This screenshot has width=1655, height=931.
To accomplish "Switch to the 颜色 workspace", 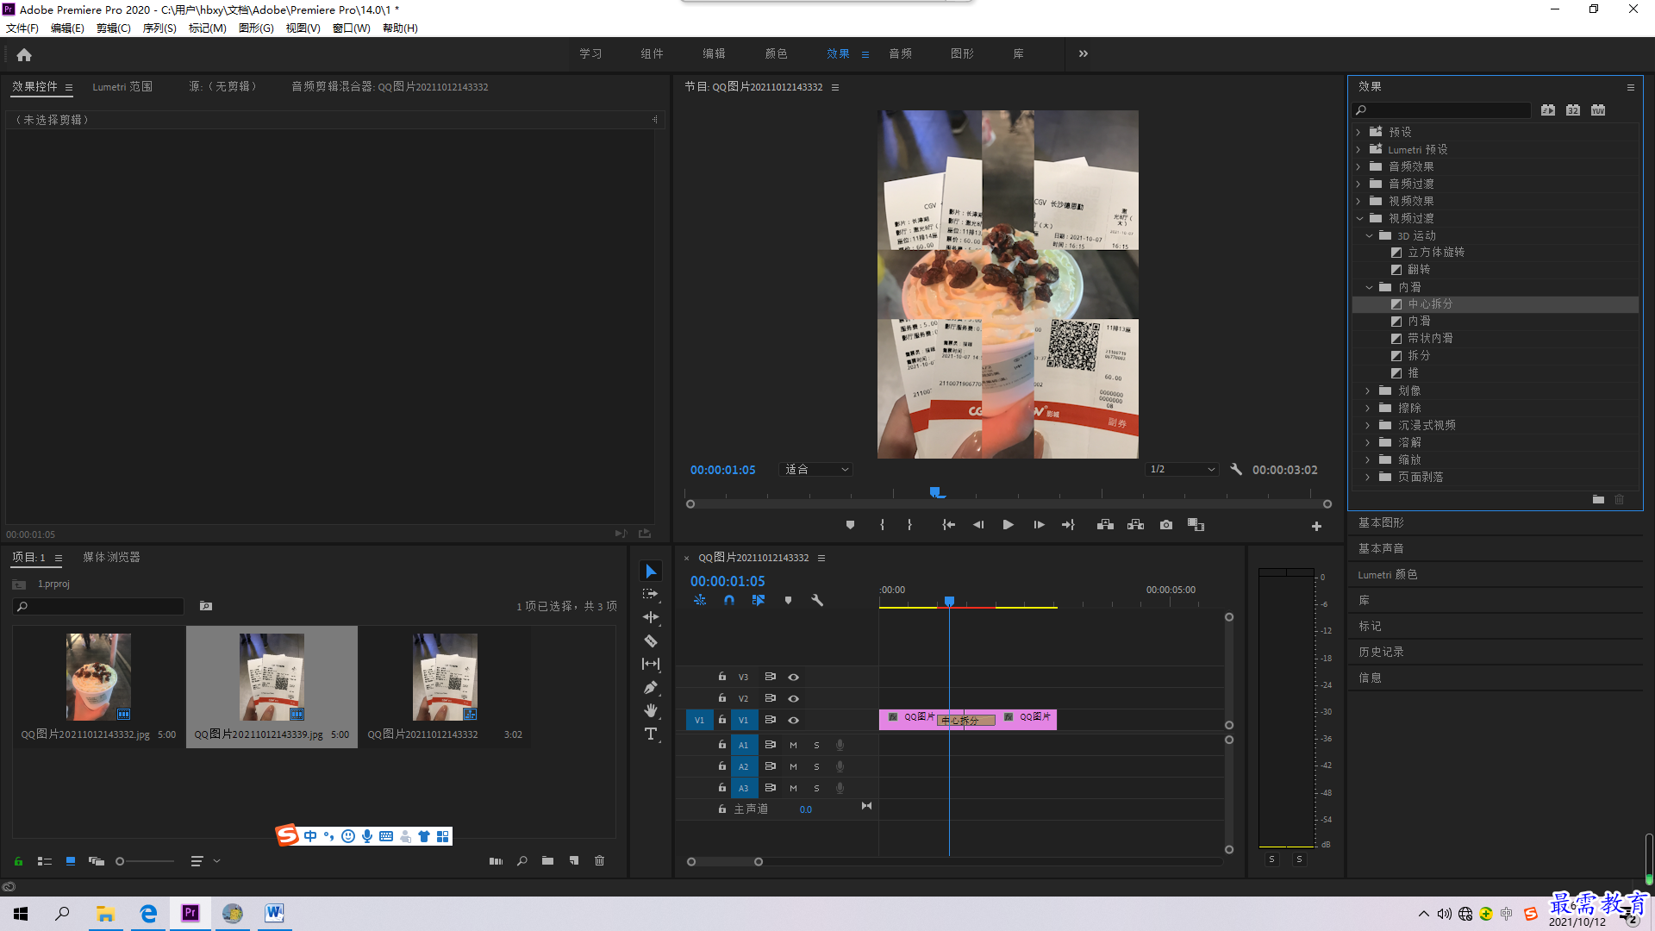I will [x=776, y=53].
